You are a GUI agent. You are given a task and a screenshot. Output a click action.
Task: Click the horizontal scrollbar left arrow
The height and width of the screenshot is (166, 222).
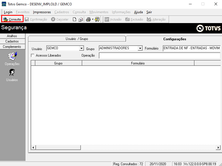point(33,147)
